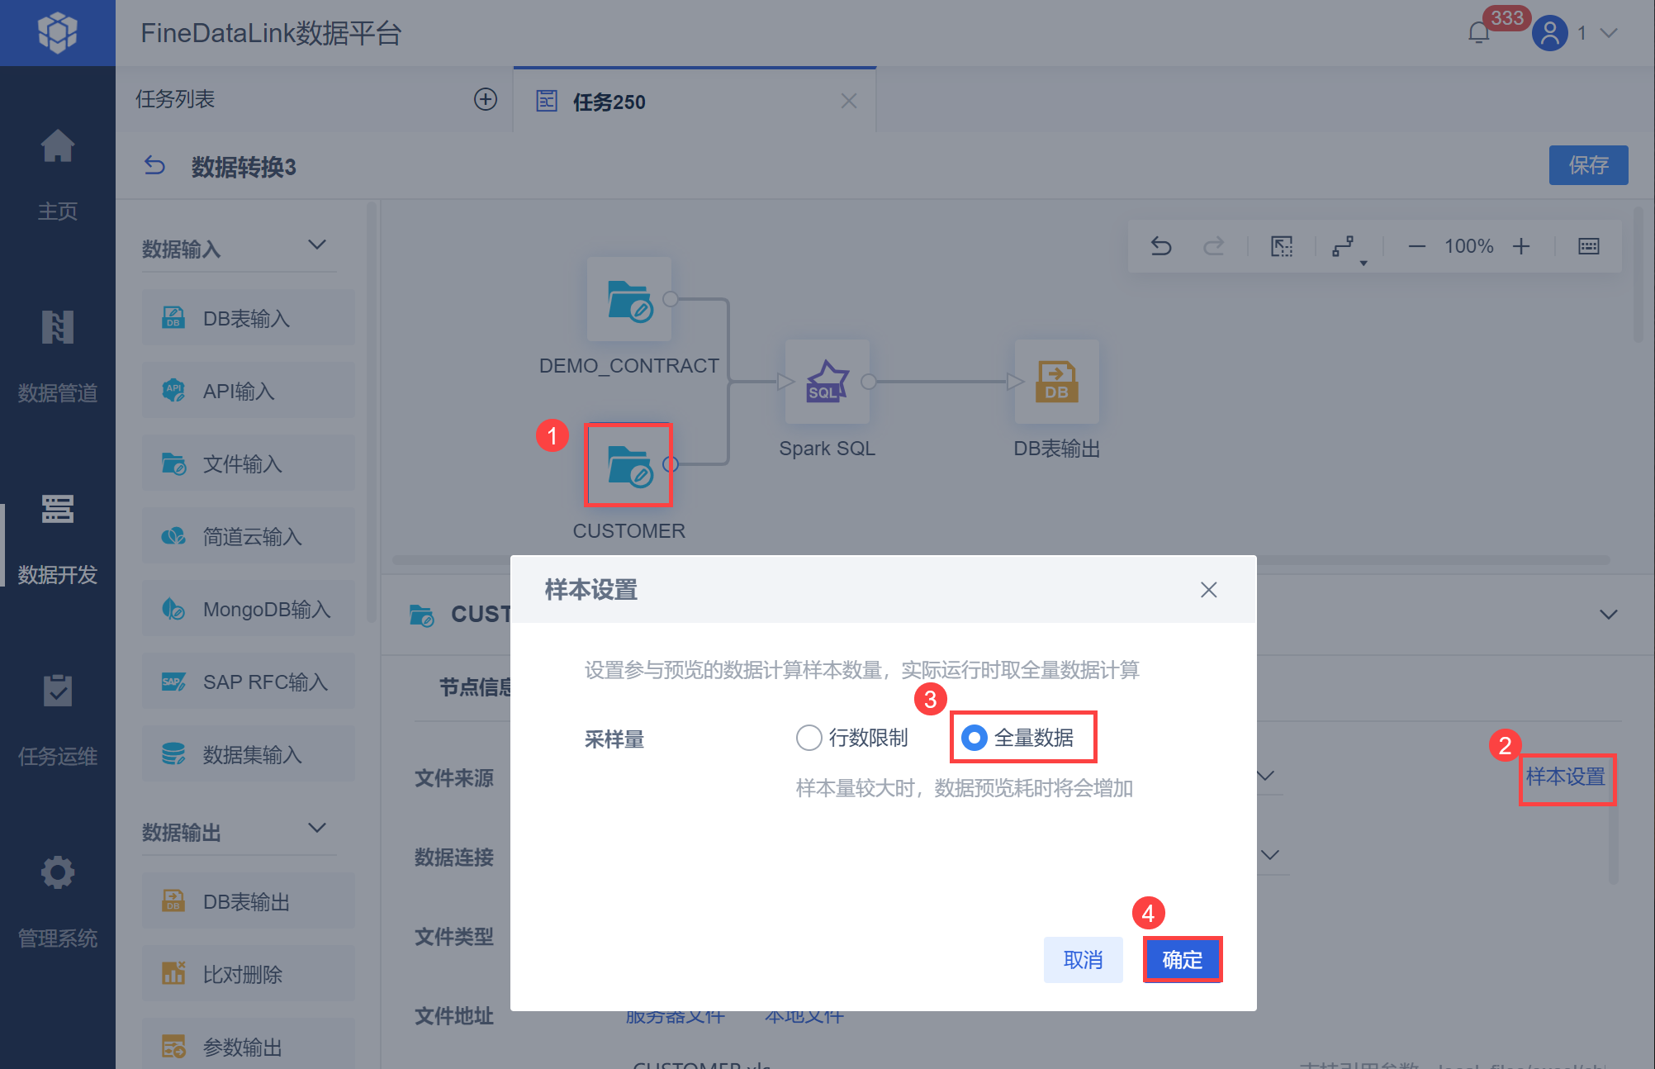Collapse the 数据输入 section
This screenshot has width=1655, height=1069.
click(317, 245)
